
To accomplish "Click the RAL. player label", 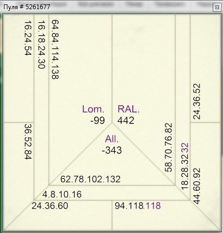I will (128, 109).
